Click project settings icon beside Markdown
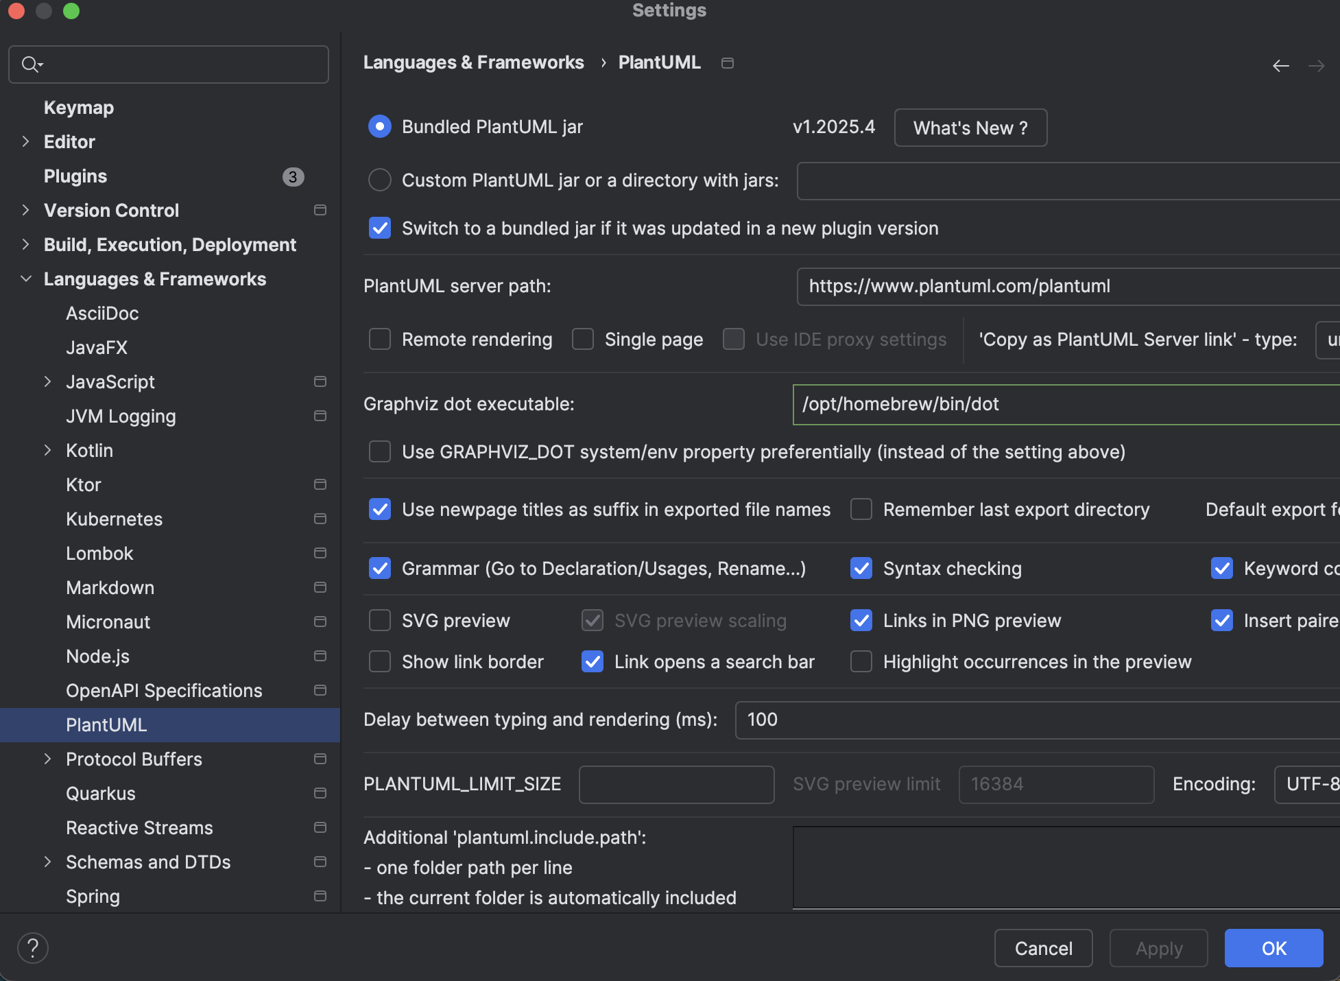1340x981 pixels. coord(320,587)
